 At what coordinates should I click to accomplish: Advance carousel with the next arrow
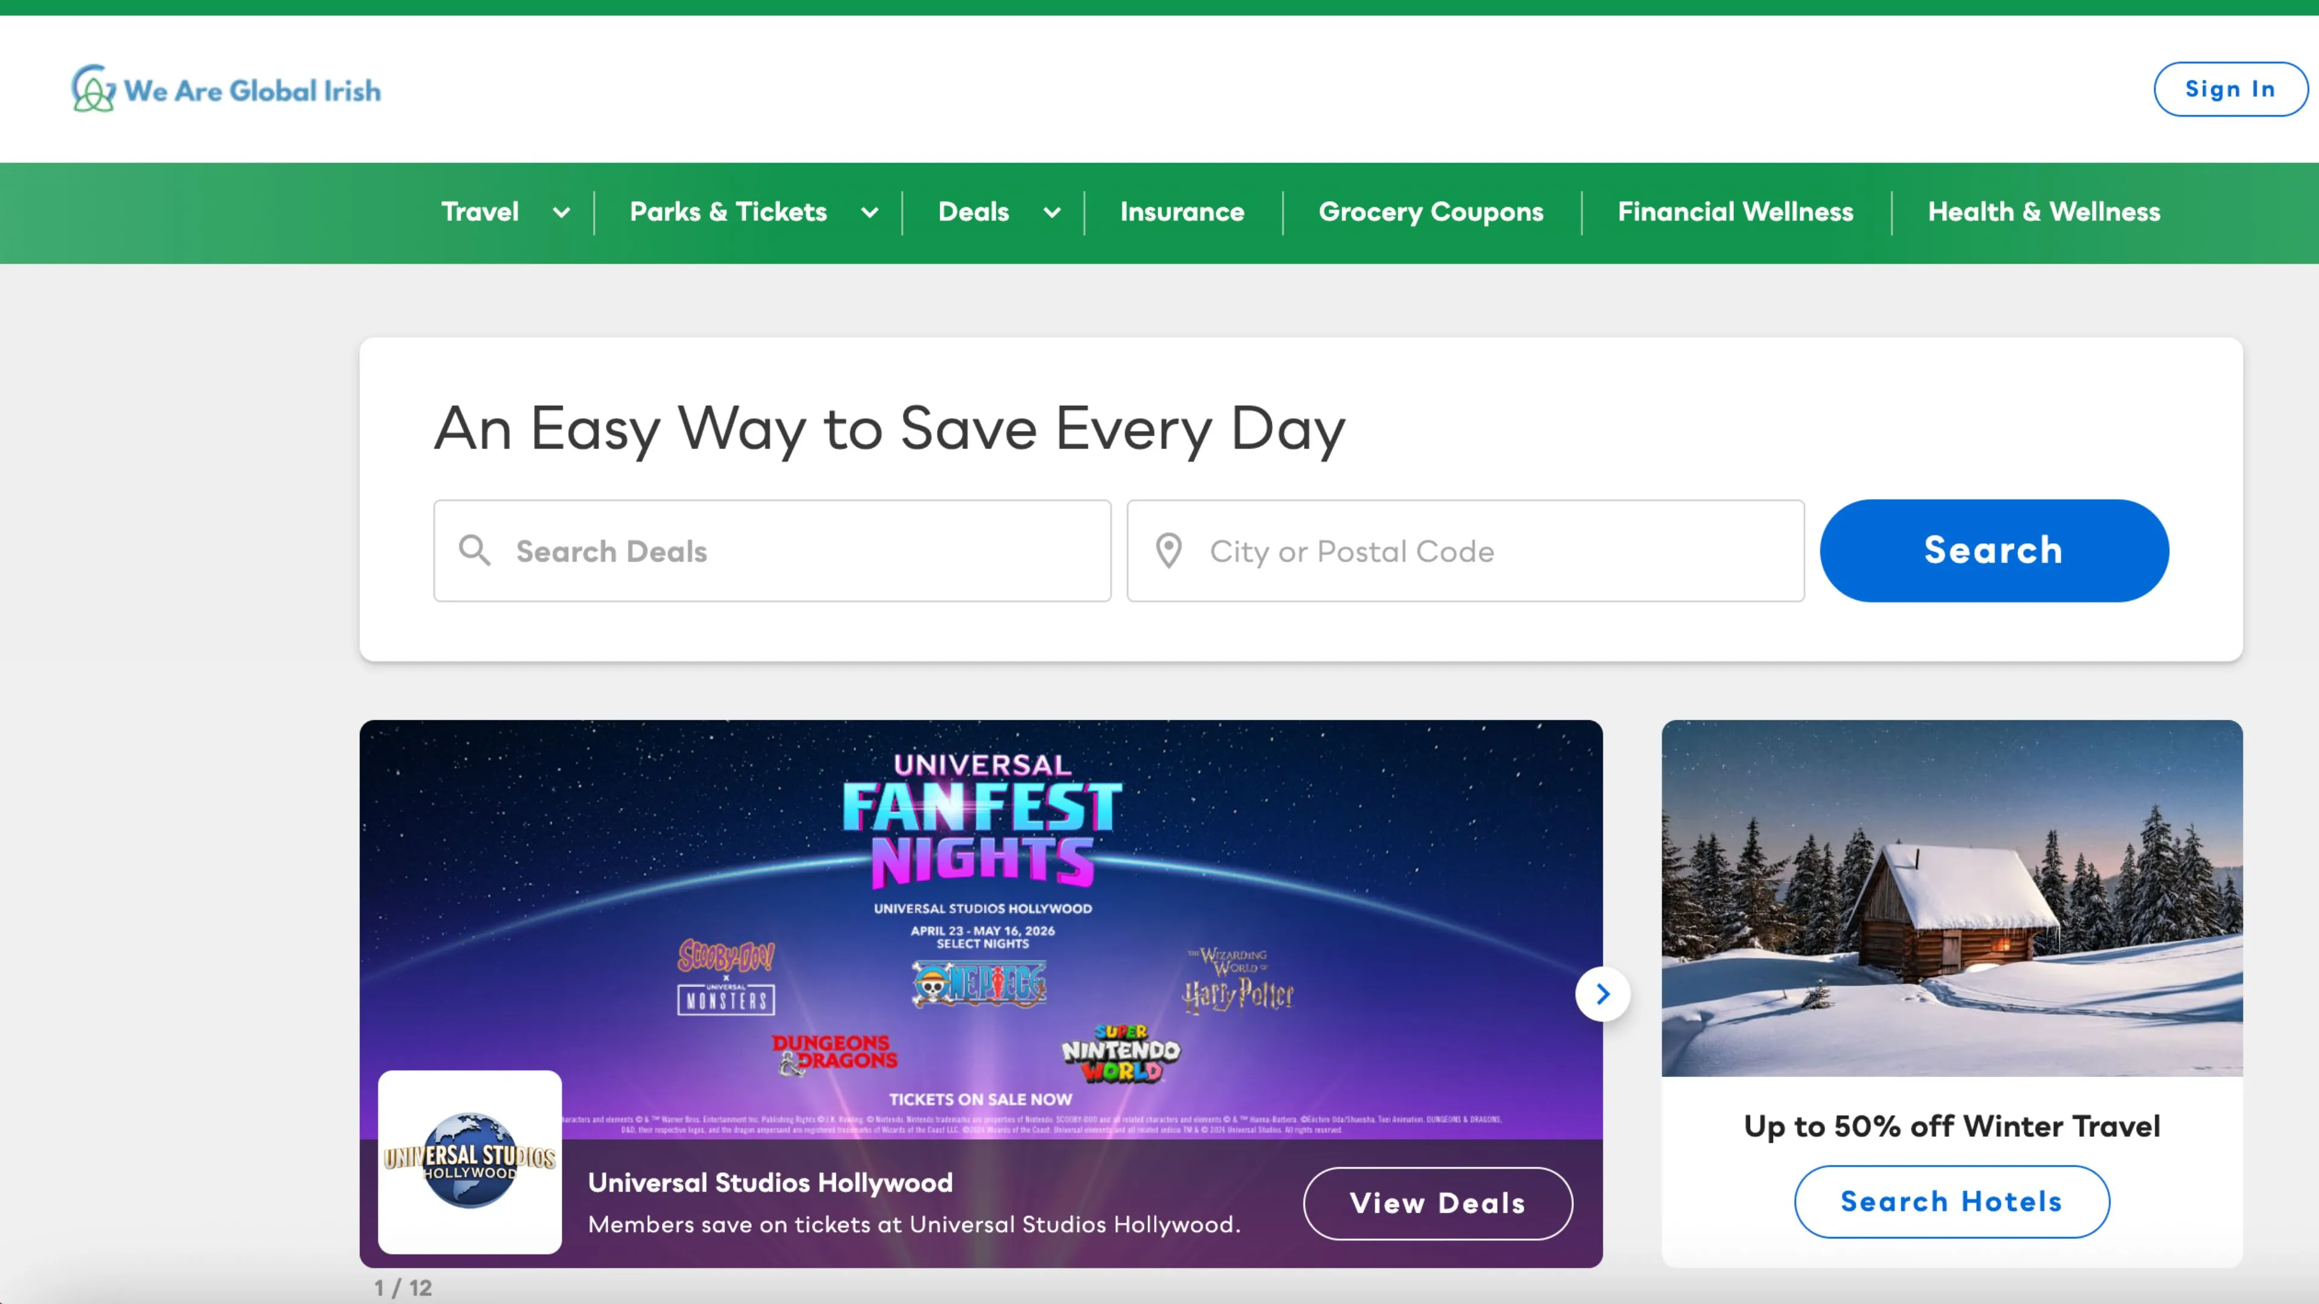point(1602,994)
